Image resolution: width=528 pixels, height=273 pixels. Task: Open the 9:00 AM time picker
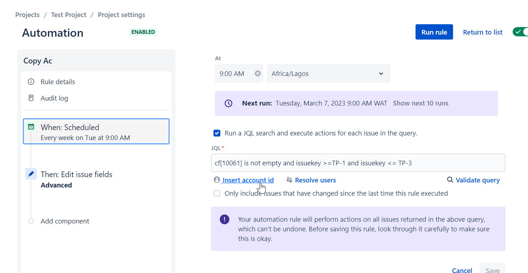pyautogui.click(x=234, y=73)
